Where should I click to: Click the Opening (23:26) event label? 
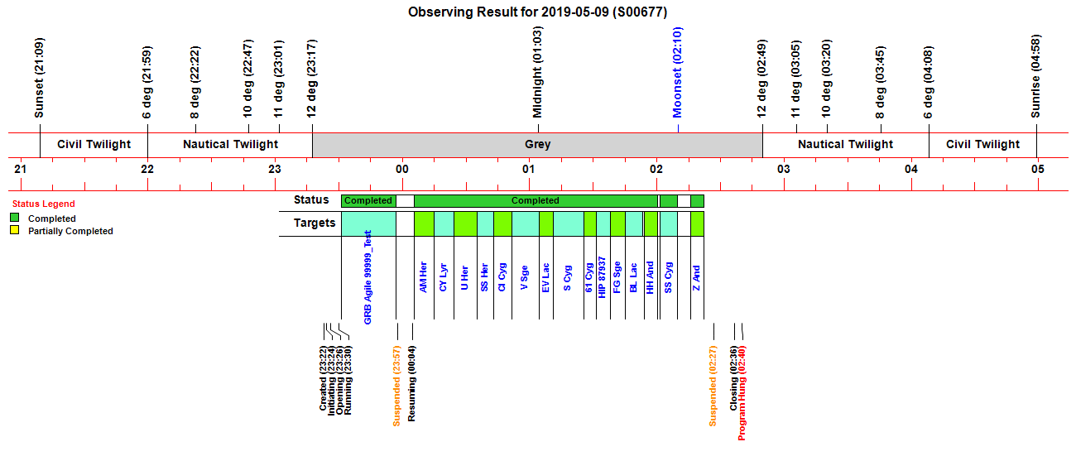tap(339, 380)
